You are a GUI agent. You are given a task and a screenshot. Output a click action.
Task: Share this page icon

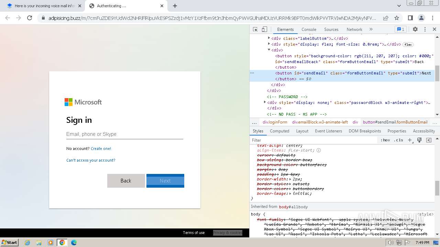386,18
